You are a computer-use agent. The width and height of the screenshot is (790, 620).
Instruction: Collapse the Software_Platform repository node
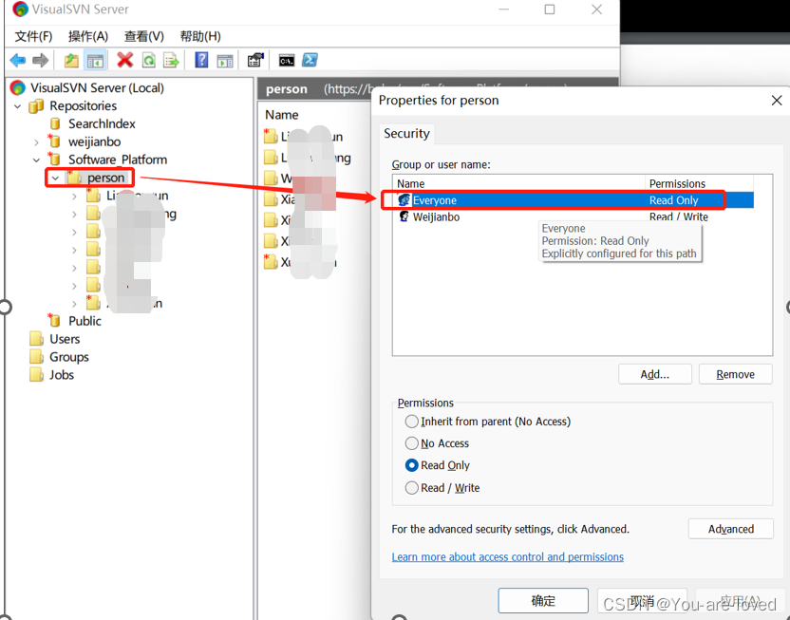point(36,160)
